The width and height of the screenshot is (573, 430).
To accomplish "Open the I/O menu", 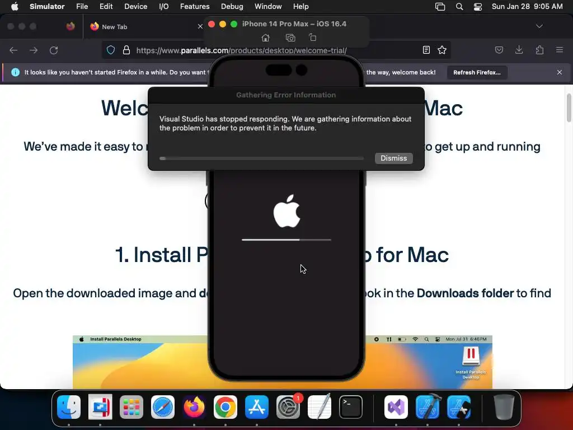I will coord(164,7).
